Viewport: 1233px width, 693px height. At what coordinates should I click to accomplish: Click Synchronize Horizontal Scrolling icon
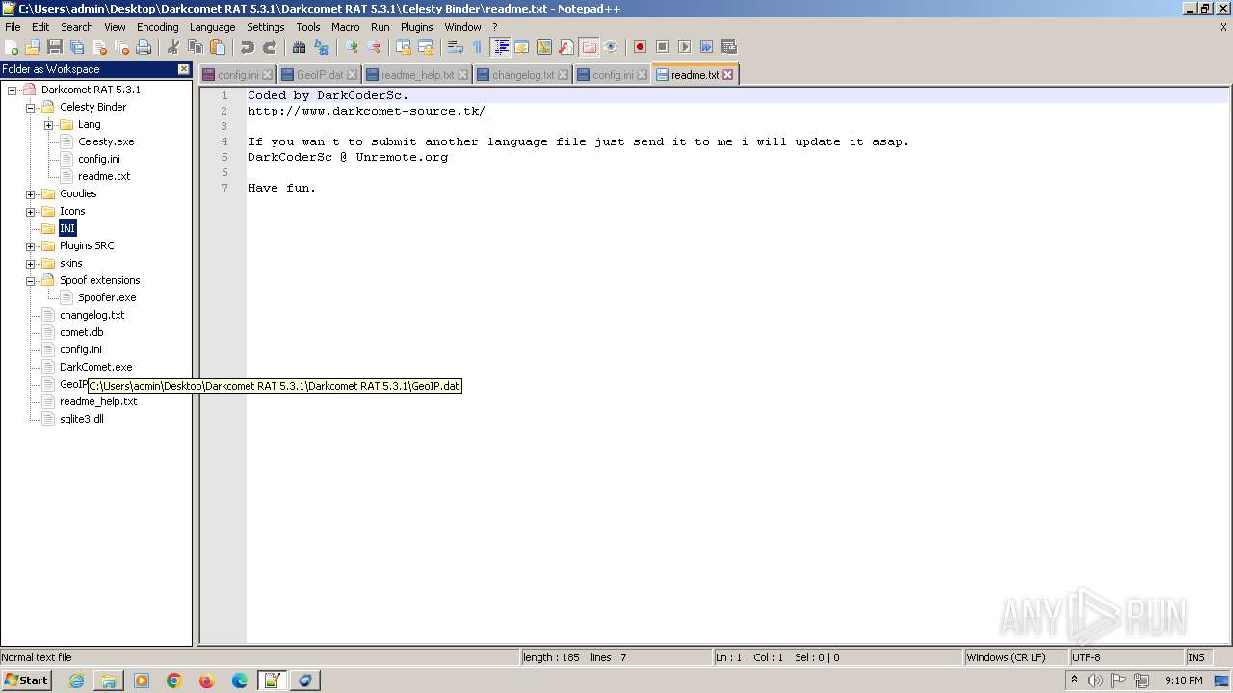[426, 47]
